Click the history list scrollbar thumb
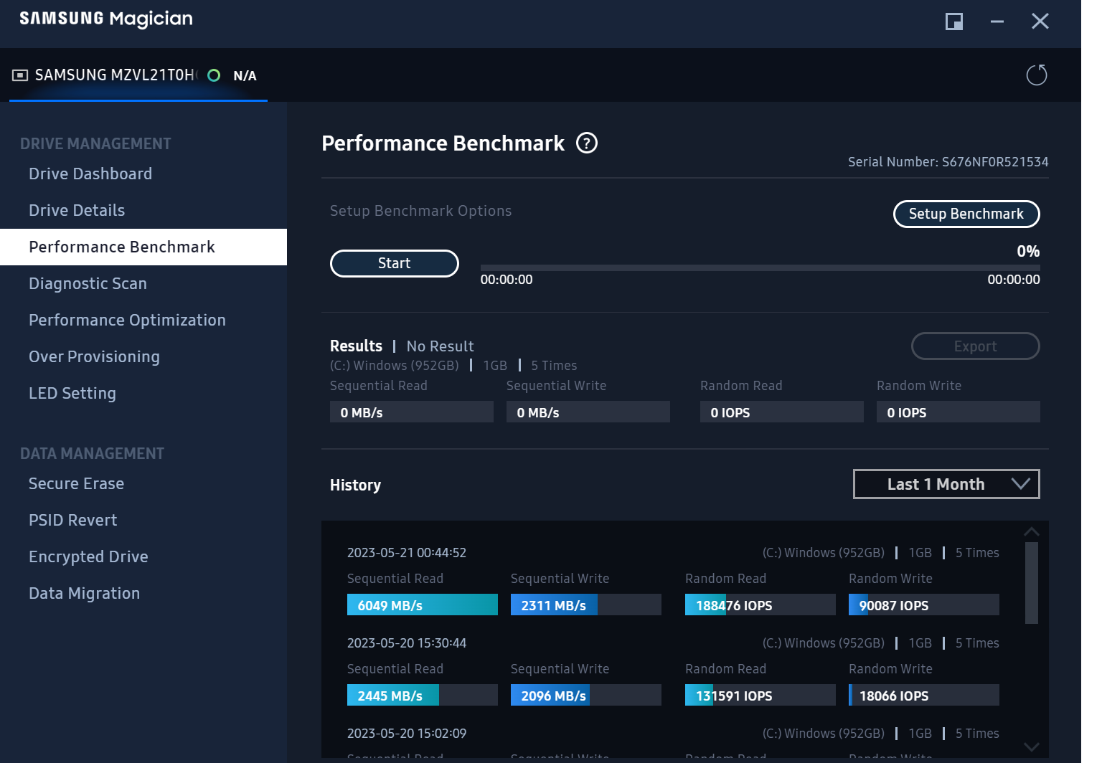1102x763 pixels. (1032, 583)
